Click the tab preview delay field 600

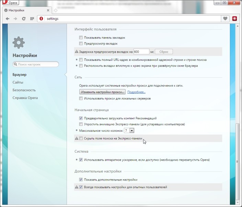pos(141,52)
